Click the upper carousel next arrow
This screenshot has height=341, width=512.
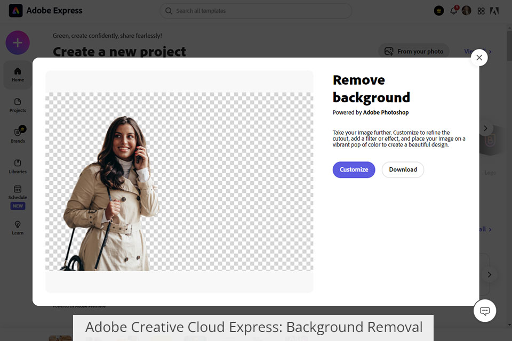tap(485, 128)
